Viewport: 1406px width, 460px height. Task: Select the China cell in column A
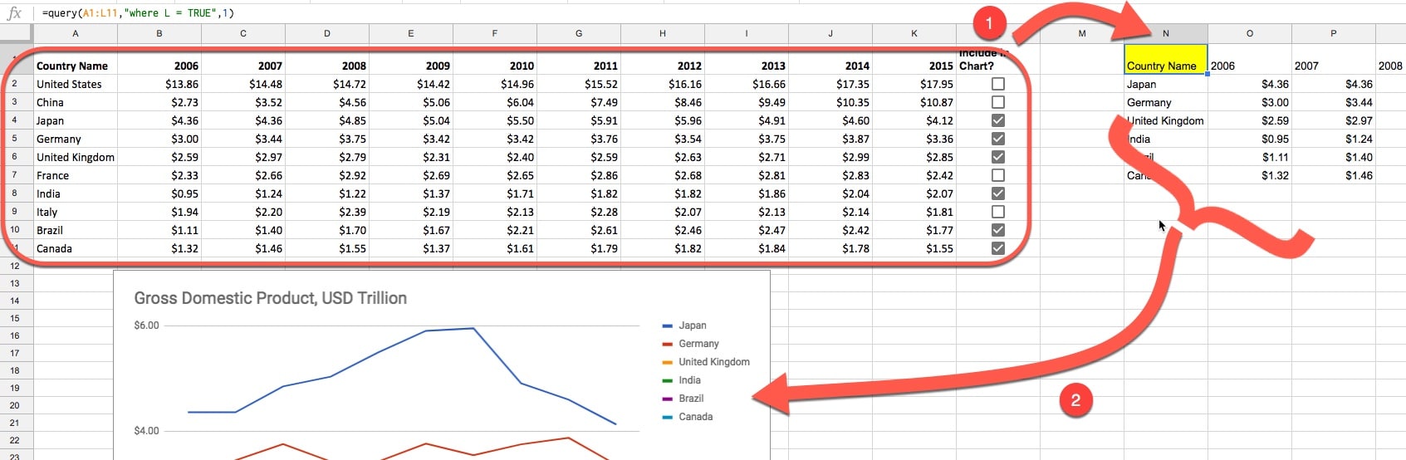click(75, 102)
